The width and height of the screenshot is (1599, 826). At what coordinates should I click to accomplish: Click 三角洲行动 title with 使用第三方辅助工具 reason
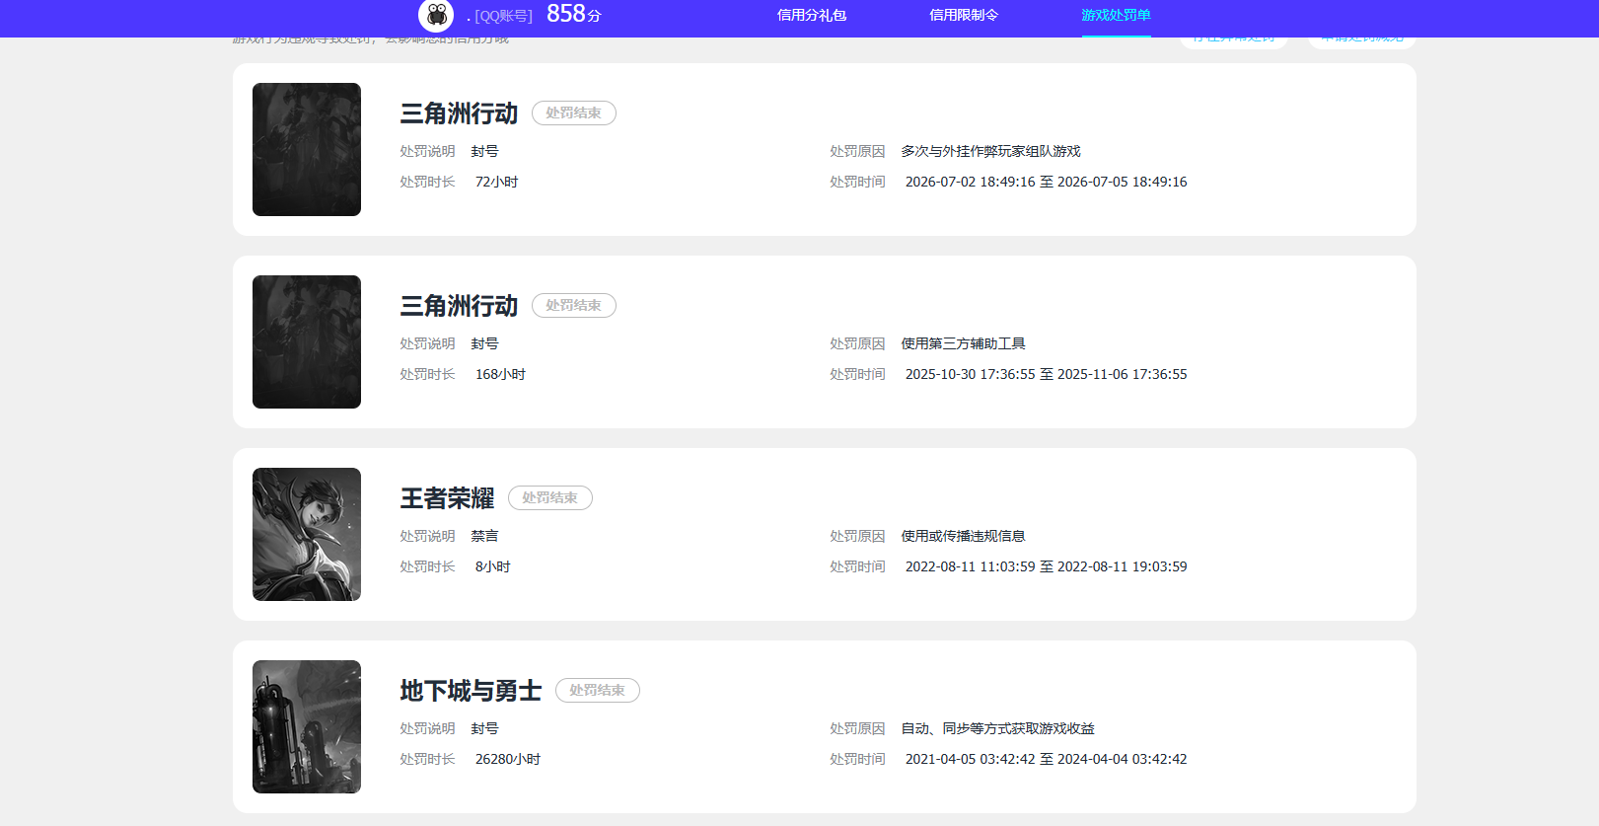(459, 306)
